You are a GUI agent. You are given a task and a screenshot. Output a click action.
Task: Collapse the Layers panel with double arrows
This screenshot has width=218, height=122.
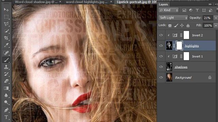point(210,4)
